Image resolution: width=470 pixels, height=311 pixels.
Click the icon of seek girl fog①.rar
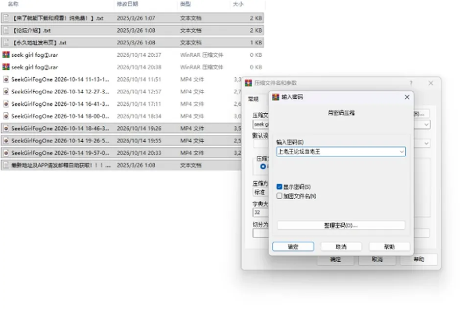click(6, 55)
